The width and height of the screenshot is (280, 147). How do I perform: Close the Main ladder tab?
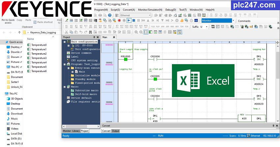(114, 37)
